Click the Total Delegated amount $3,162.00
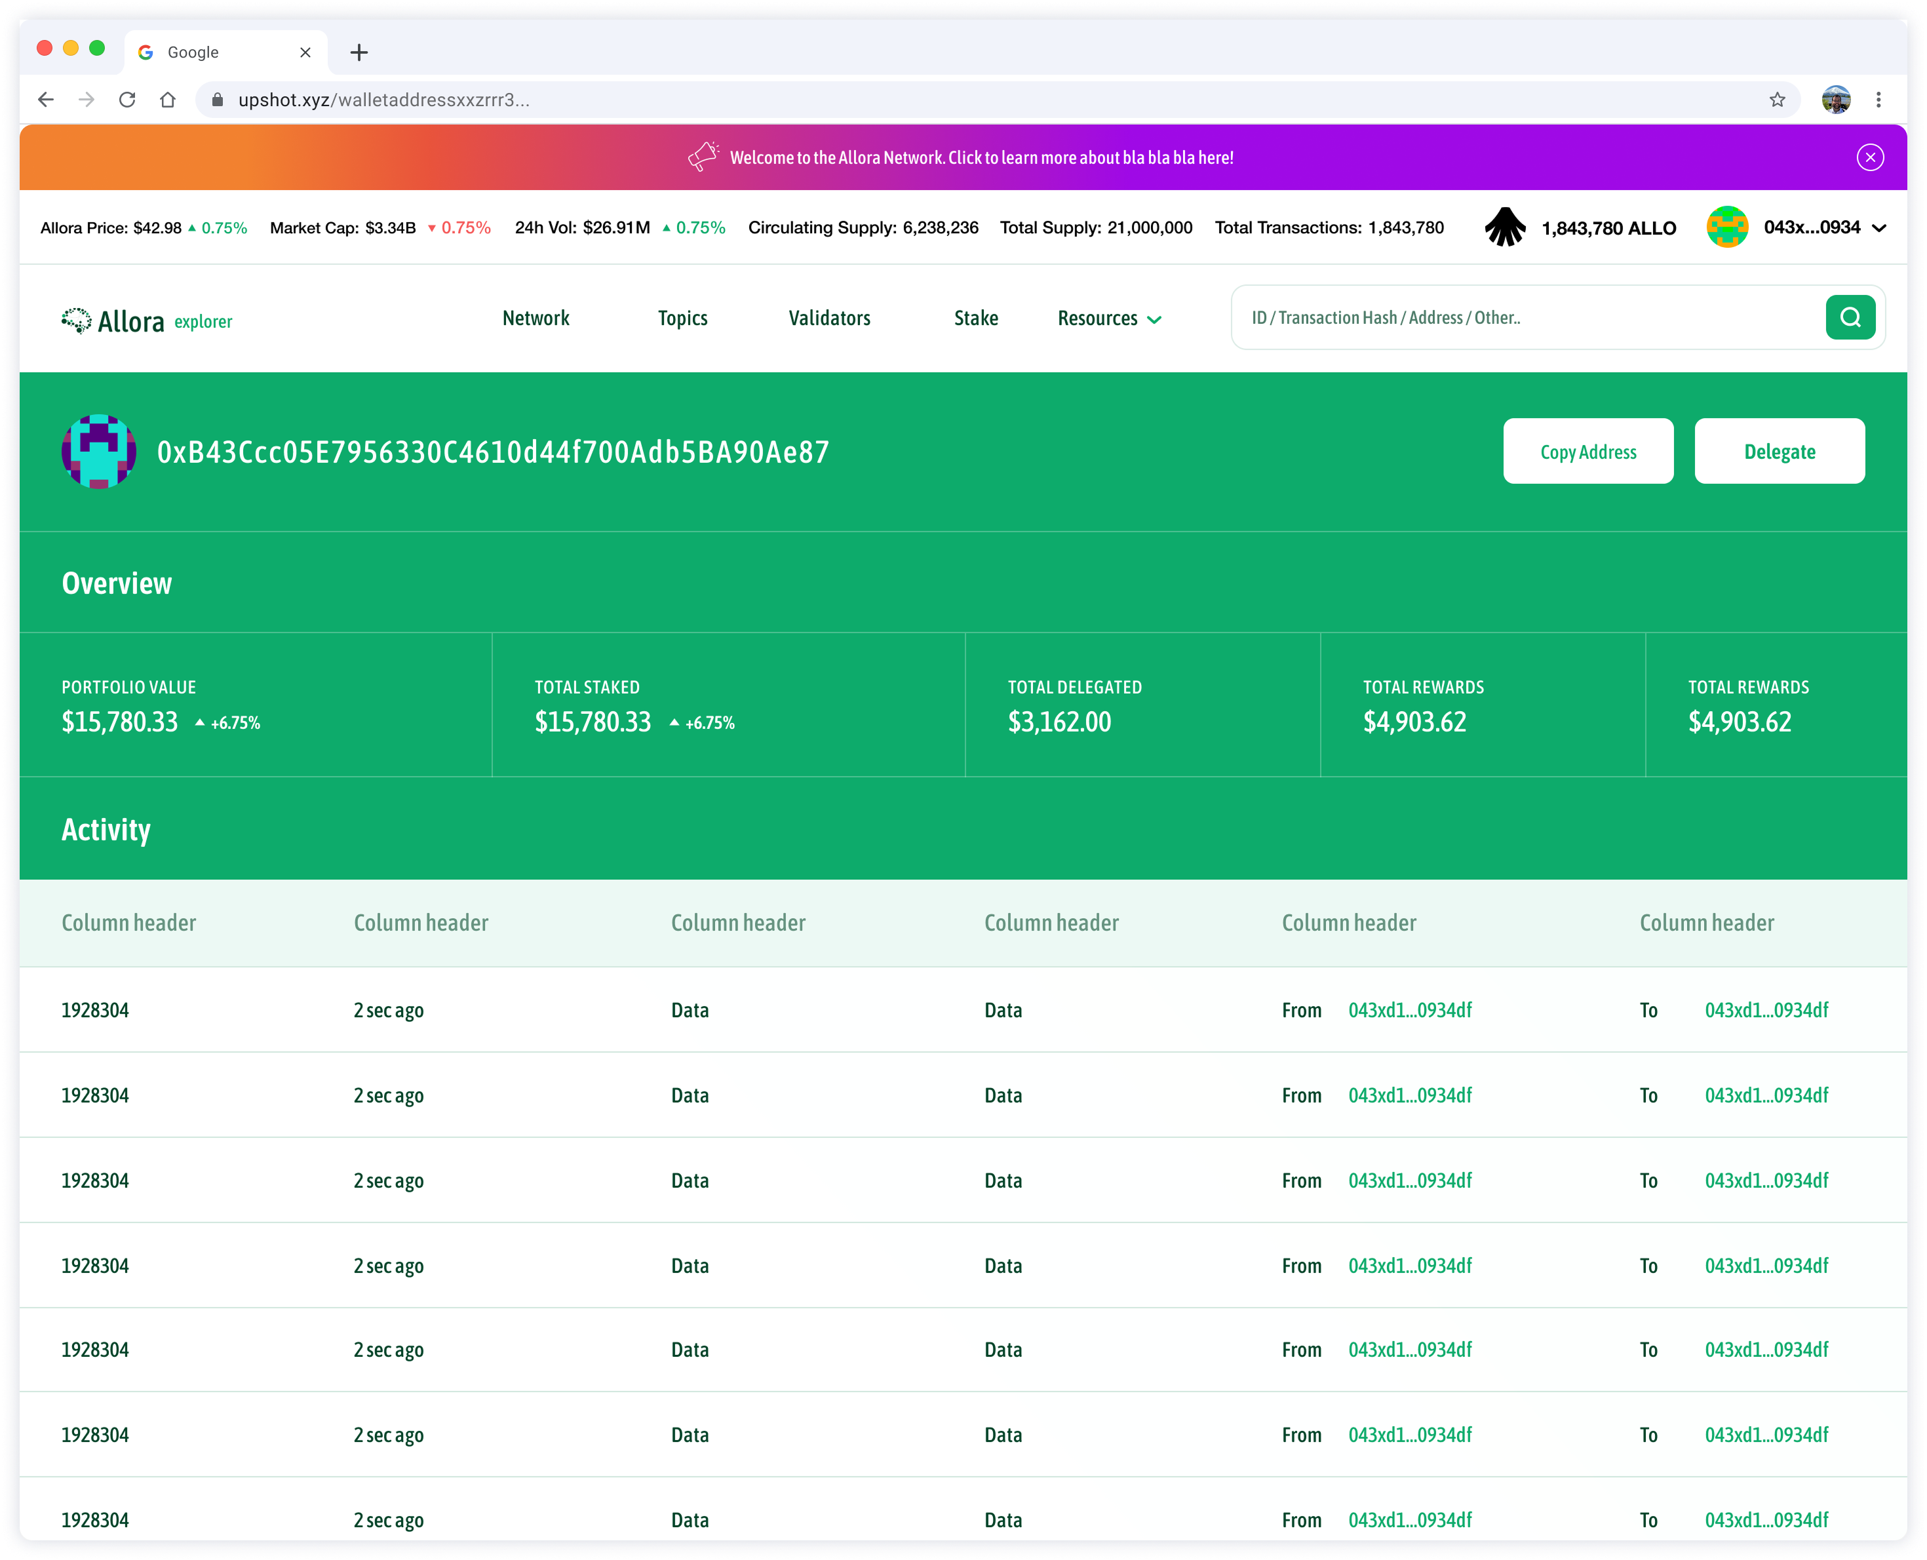1927x1560 pixels. click(x=1059, y=722)
